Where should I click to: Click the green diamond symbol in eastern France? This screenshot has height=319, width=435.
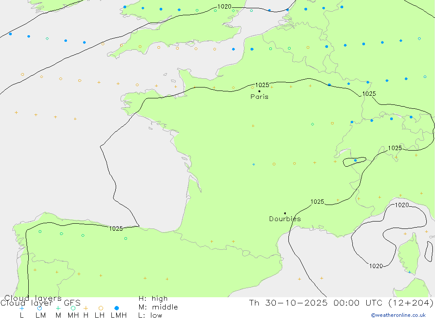[x=312, y=124]
